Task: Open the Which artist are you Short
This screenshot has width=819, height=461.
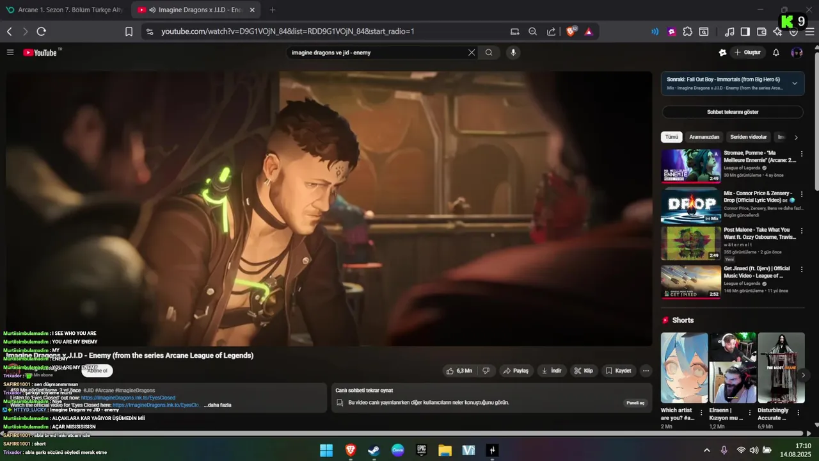Action: click(684, 368)
